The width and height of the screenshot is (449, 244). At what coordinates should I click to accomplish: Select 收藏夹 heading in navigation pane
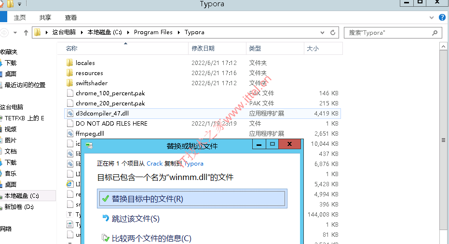coord(9,52)
